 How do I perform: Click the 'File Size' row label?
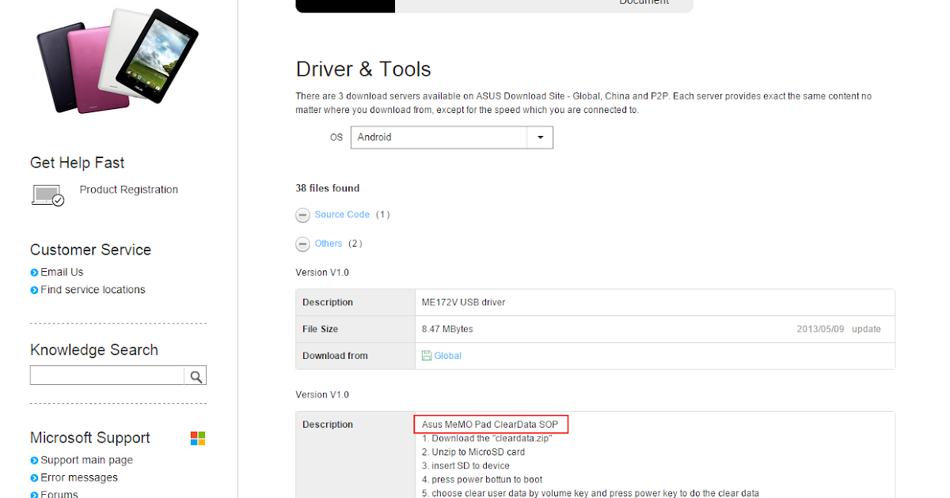pyautogui.click(x=321, y=330)
